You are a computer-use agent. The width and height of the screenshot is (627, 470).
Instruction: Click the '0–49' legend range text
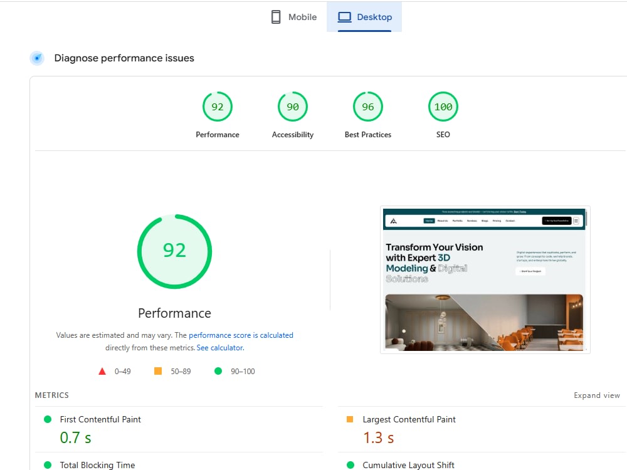pos(123,371)
